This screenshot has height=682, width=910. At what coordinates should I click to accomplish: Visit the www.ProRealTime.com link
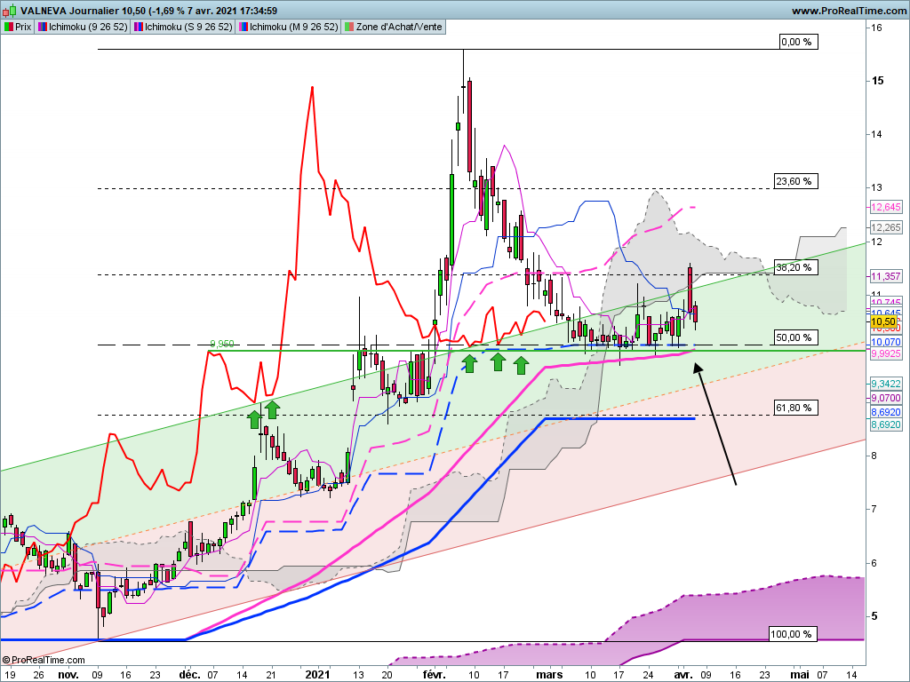(849, 11)
